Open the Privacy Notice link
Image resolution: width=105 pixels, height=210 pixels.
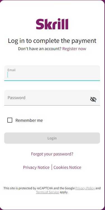point(36,167)
